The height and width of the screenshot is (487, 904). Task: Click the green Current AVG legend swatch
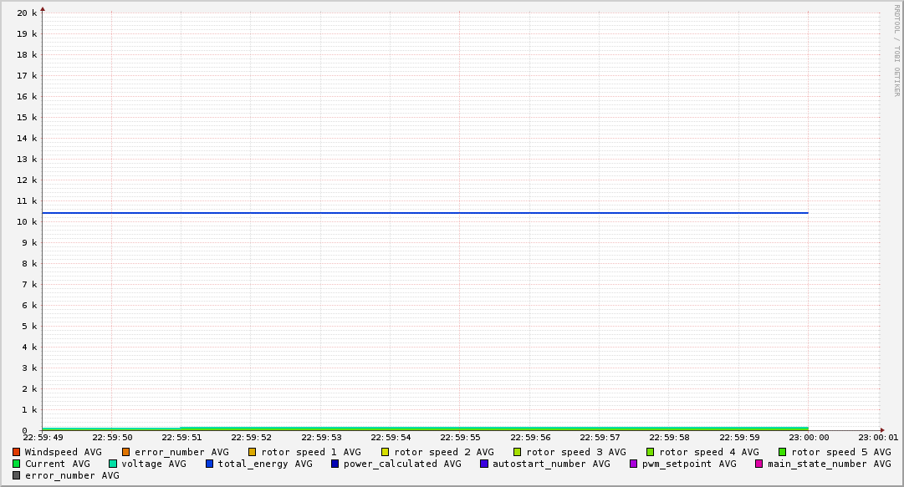tap(17, 464)
